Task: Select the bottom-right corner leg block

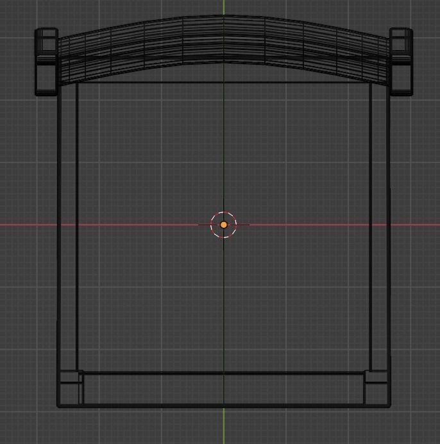Action: (x=377, y=388)
